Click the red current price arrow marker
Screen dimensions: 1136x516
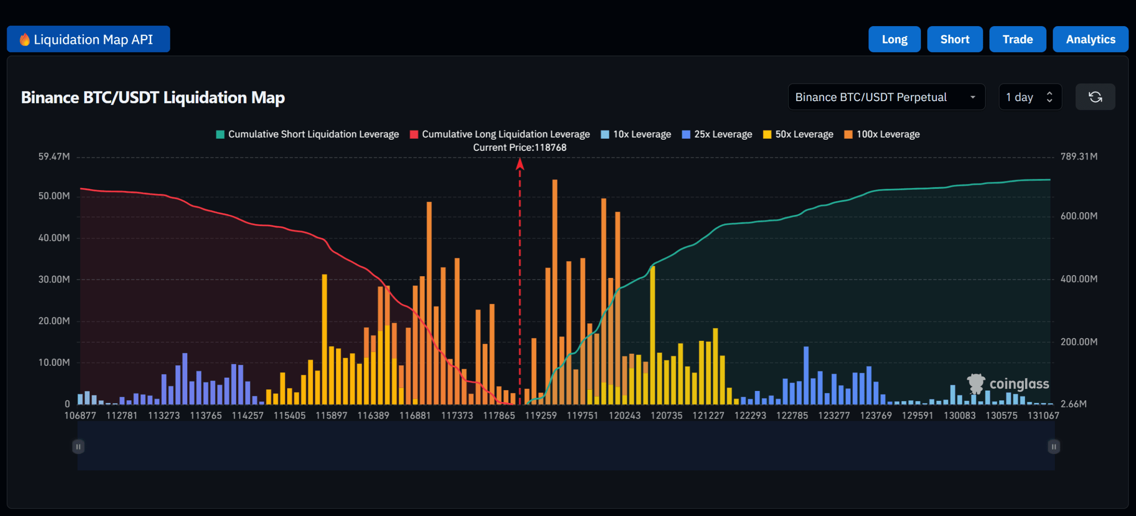[520, 164]
